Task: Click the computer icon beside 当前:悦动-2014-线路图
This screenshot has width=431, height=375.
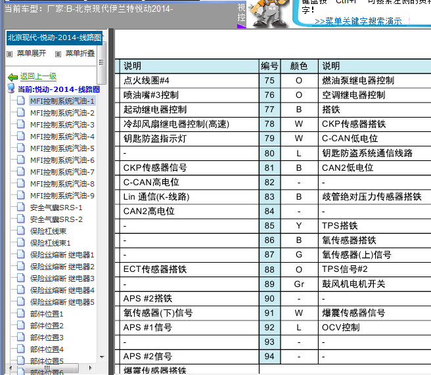Action: 11,89
